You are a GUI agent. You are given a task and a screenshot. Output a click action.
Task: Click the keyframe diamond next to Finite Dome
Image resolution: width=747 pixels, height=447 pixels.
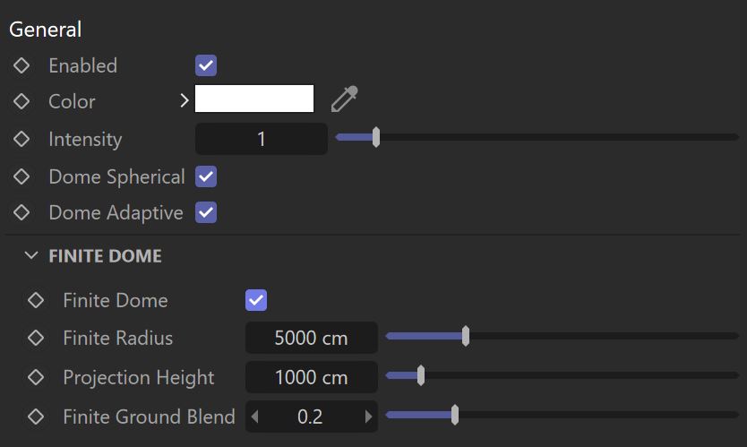point(36,300)
